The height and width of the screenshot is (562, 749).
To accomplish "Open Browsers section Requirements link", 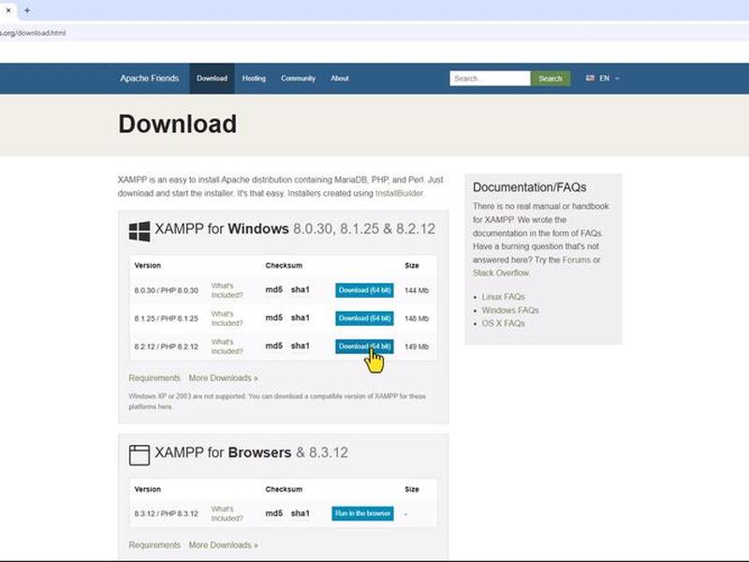I will click(x=154, y=545).
